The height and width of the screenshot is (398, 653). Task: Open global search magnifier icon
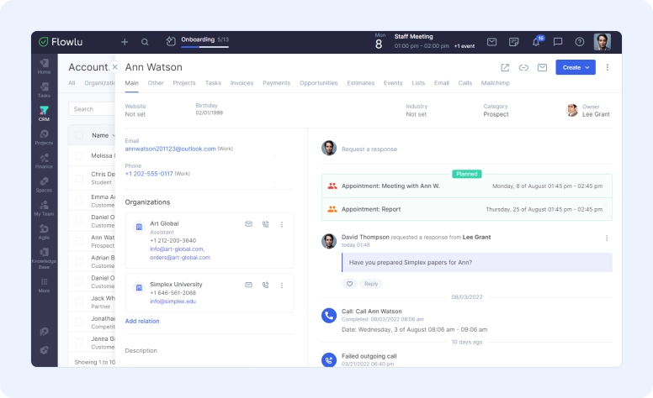pos(145,42)
